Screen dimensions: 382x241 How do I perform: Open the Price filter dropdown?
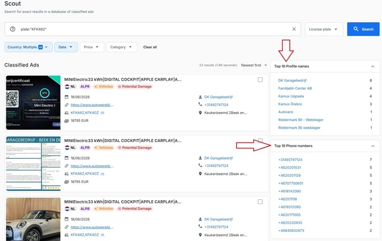(x=92, y=47)
